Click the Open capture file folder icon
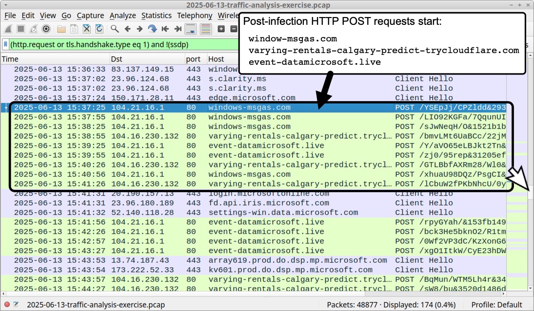This screenshot has width=534, height=311. (x=61, y=29)
